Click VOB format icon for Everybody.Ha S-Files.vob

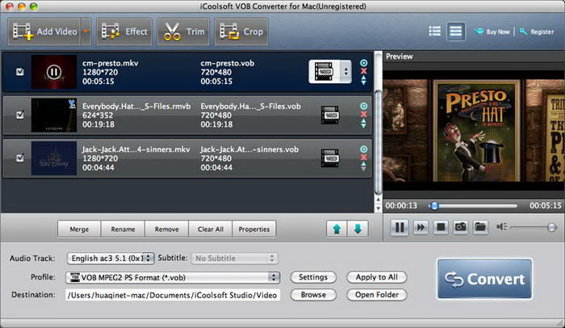[x=330, y=115]
